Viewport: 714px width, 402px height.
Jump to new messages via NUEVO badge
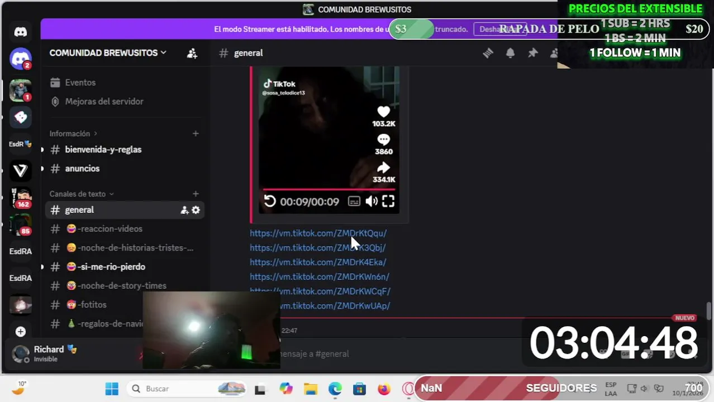pyautogui.click(x=684, y=318)
